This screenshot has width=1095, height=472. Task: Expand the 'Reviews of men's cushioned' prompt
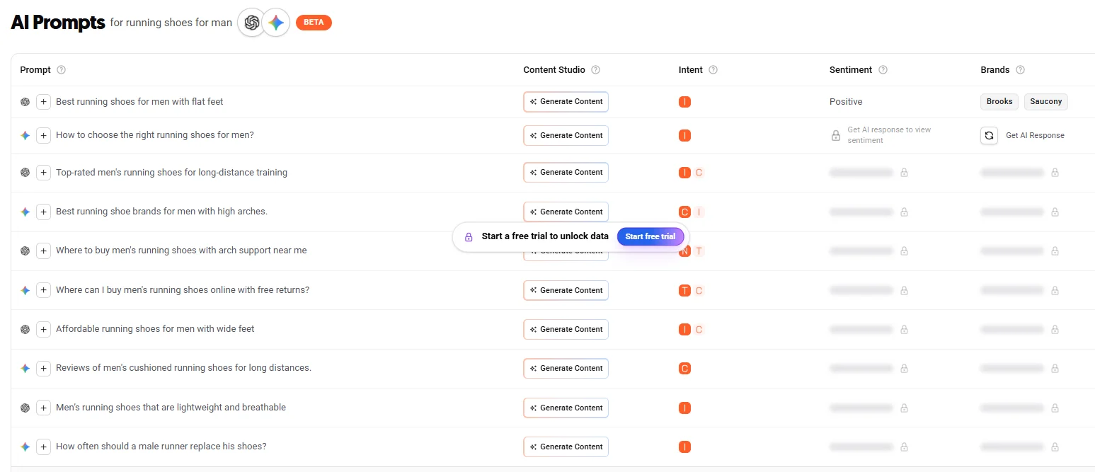click(43, 368)
